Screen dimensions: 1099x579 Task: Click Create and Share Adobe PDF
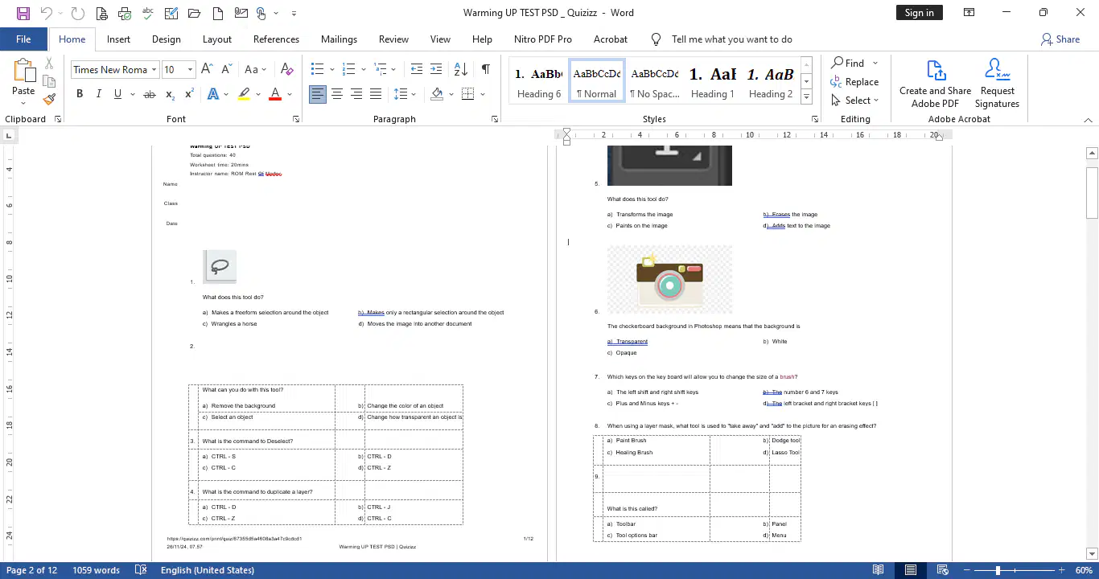pos(935,83)
